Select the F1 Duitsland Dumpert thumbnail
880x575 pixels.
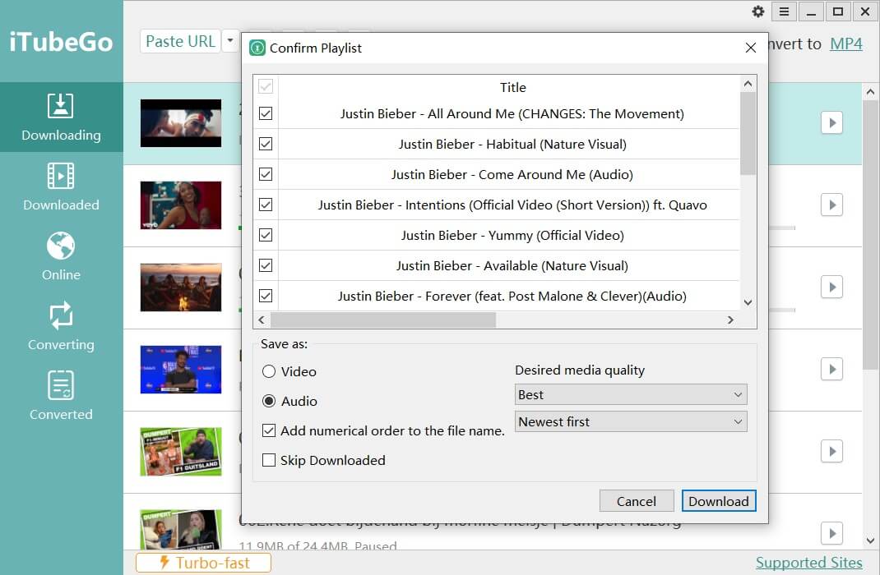(x=181, y=452)
